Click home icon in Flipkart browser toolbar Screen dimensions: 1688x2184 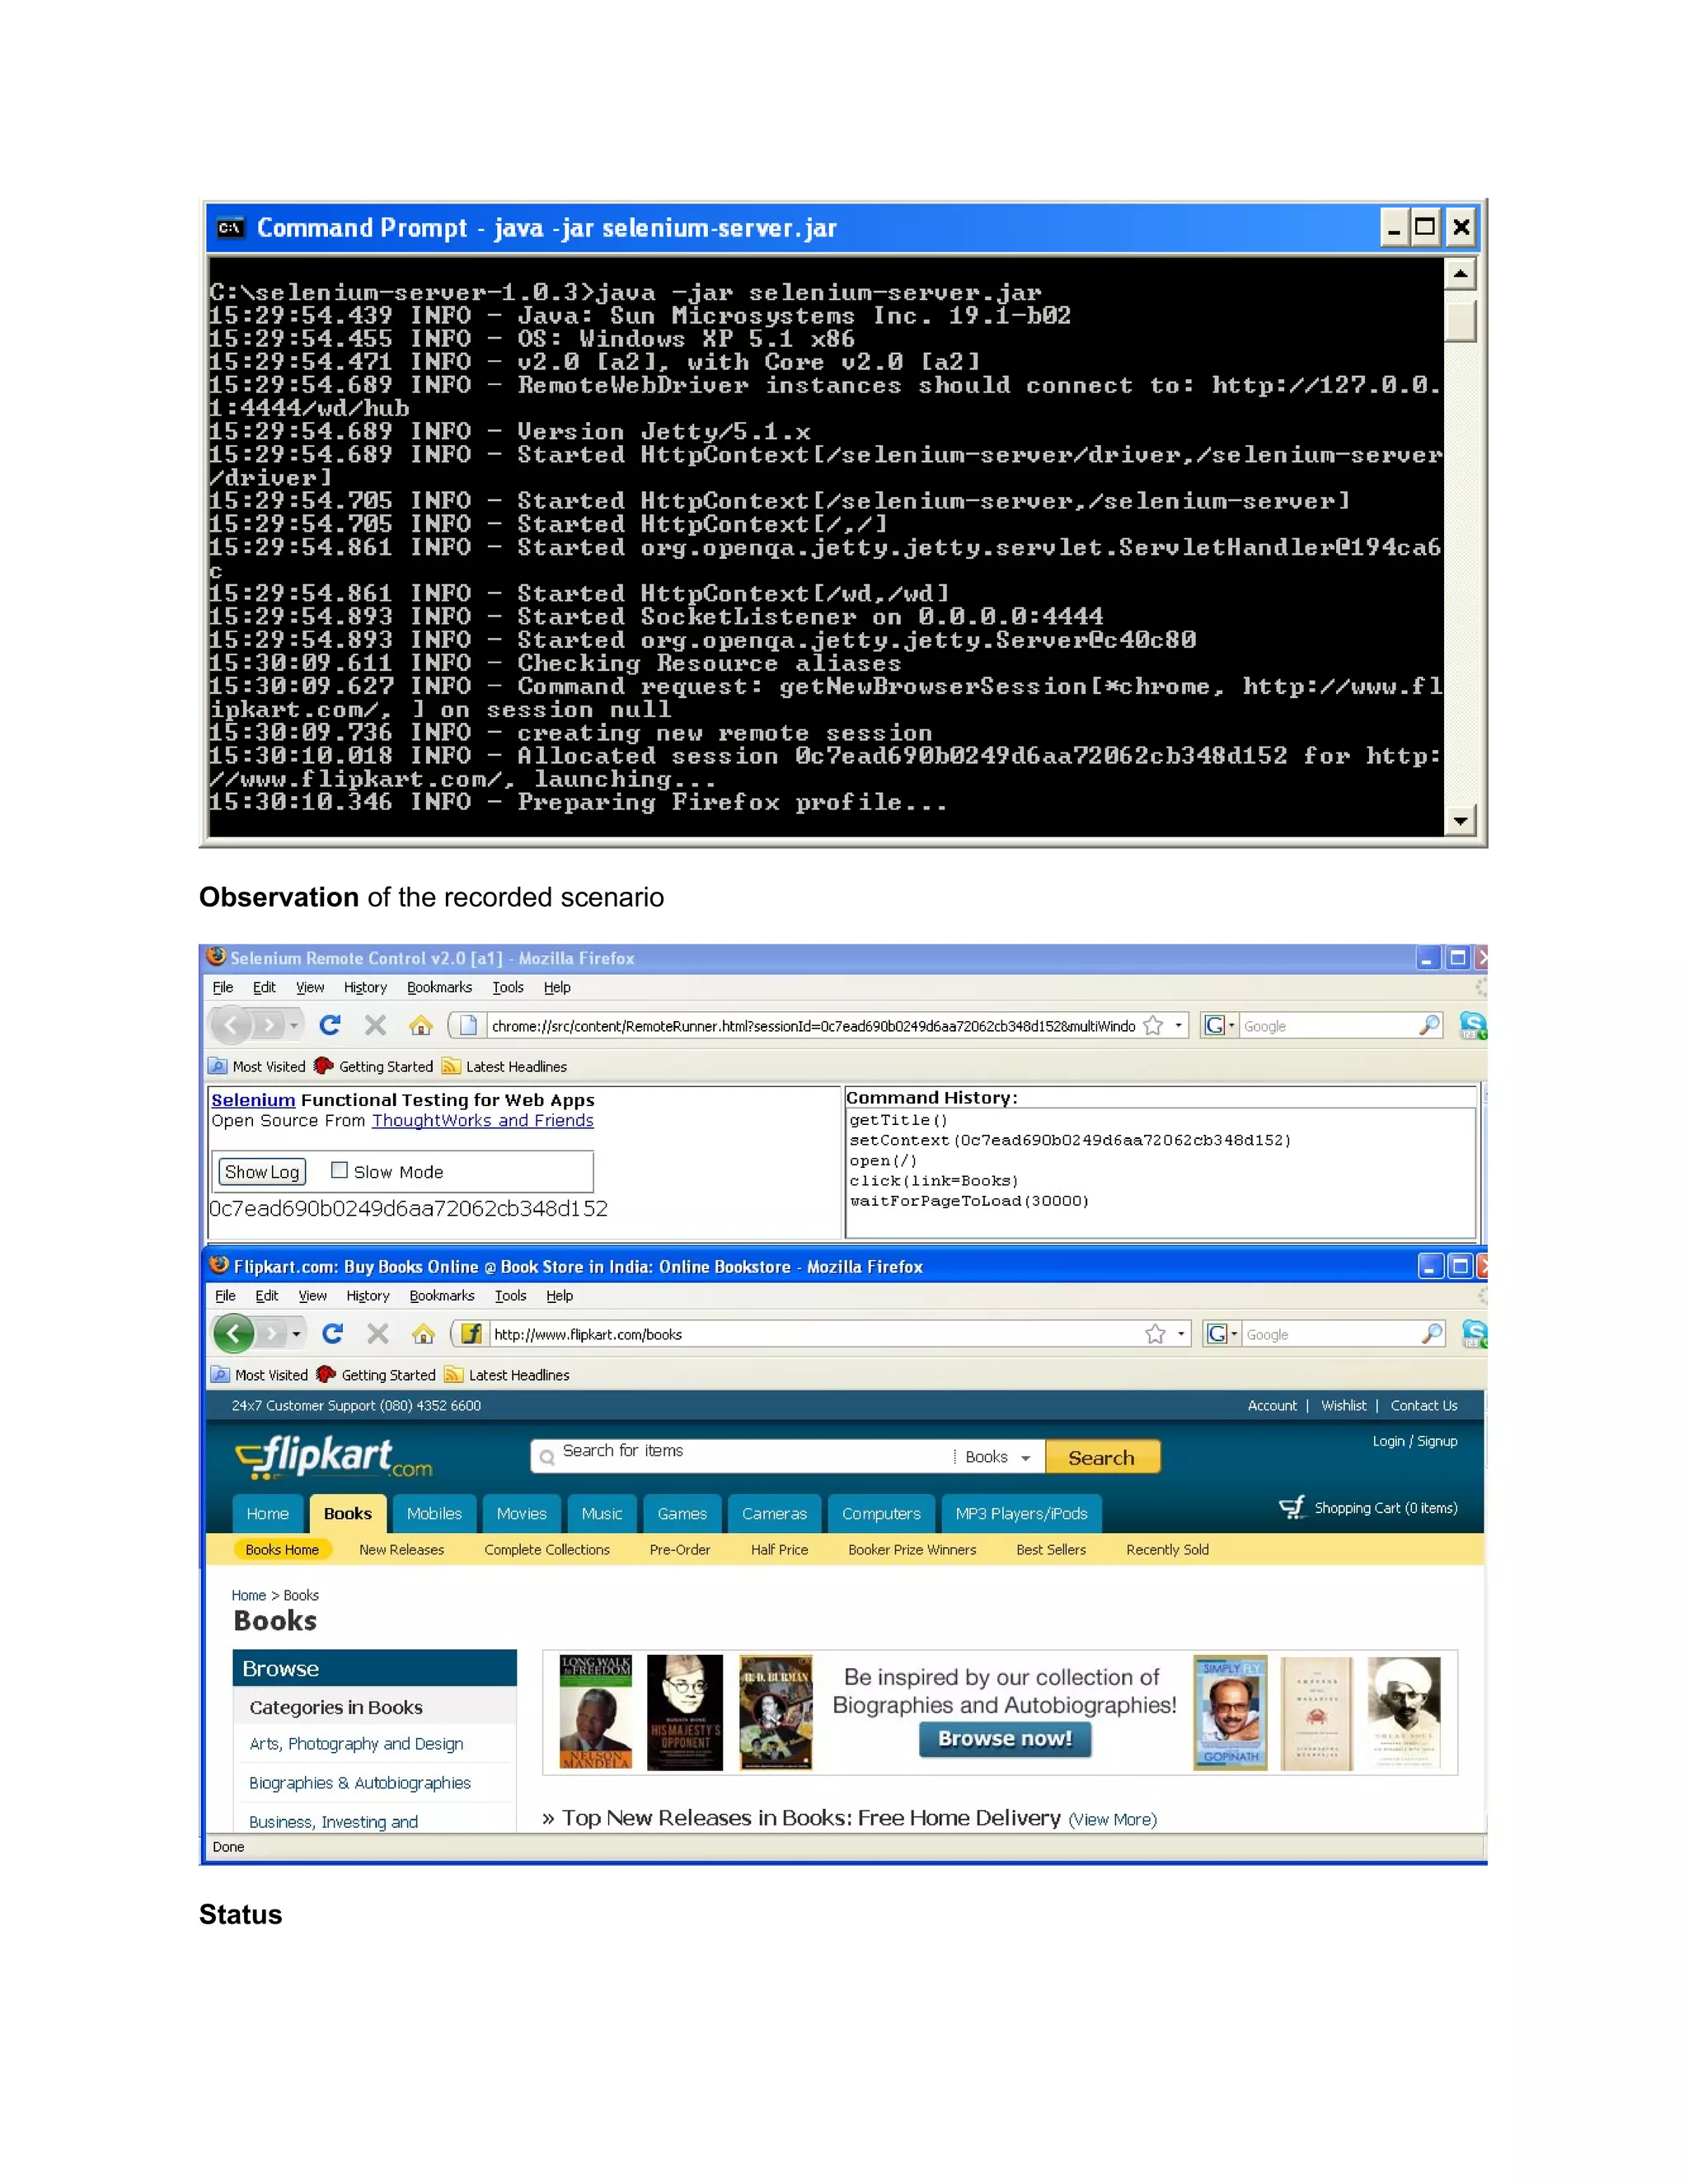(423, 1334)
